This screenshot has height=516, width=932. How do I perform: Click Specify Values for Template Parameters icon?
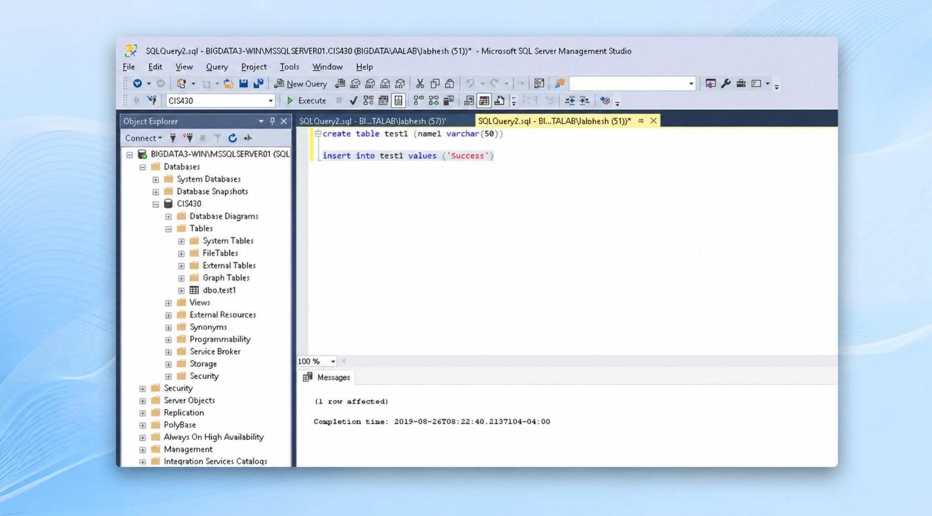point(605,101)
